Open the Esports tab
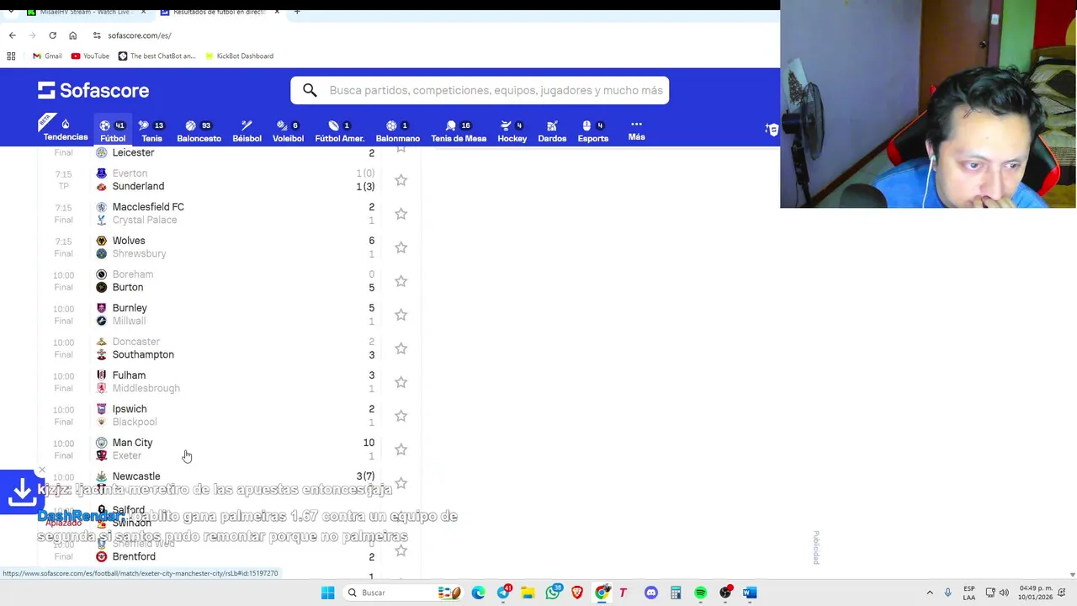Screen dimensions: 1077x606 point(592,130)
